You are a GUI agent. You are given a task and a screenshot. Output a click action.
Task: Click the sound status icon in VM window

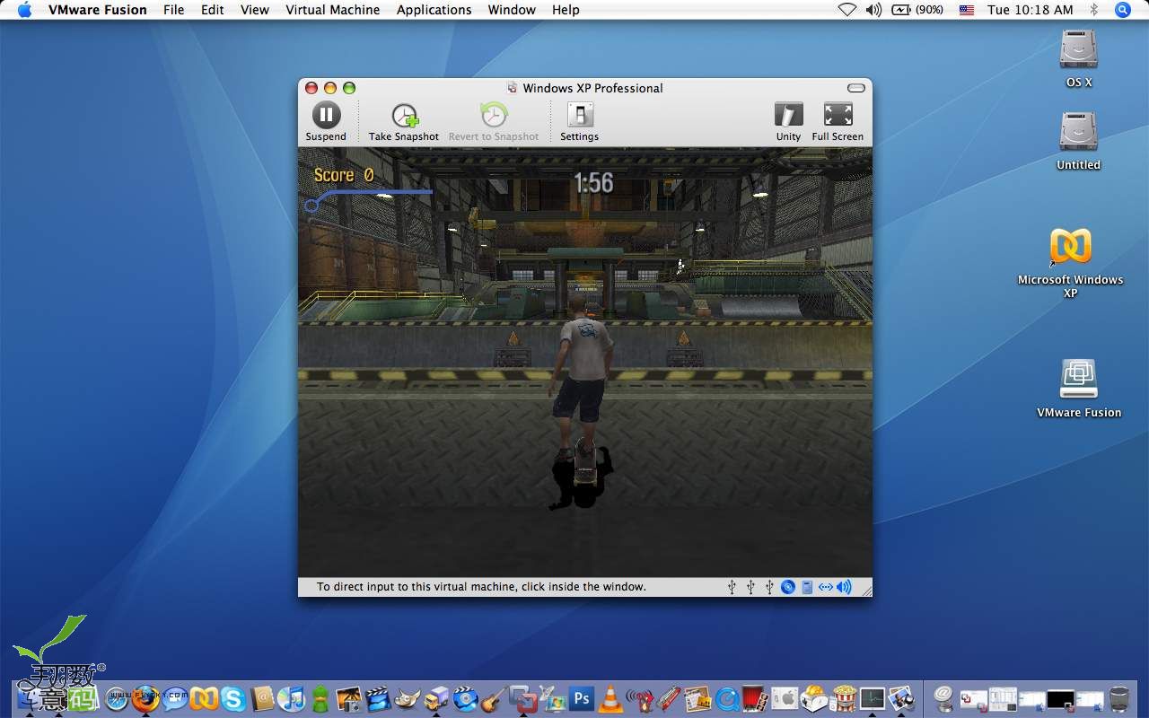tap(845, 587)
